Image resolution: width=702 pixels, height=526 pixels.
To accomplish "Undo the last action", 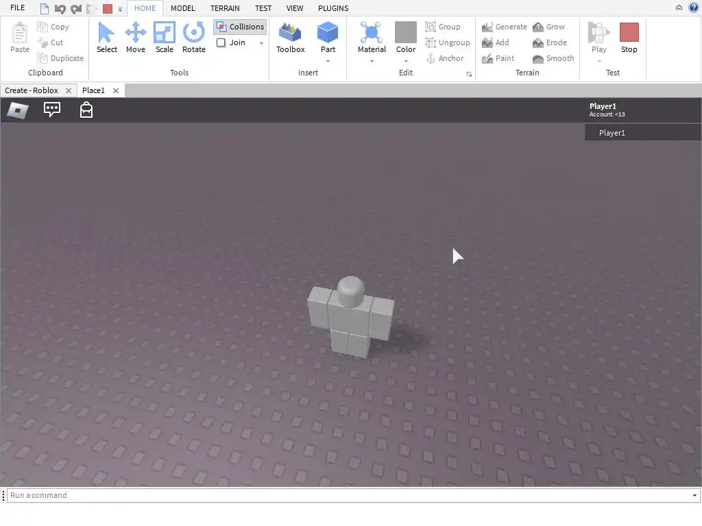I will click(x=60, y=8).
